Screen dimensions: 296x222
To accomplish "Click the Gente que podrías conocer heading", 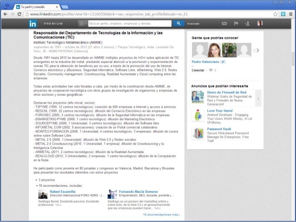I will pyautogui.click(x=215, y=38).
